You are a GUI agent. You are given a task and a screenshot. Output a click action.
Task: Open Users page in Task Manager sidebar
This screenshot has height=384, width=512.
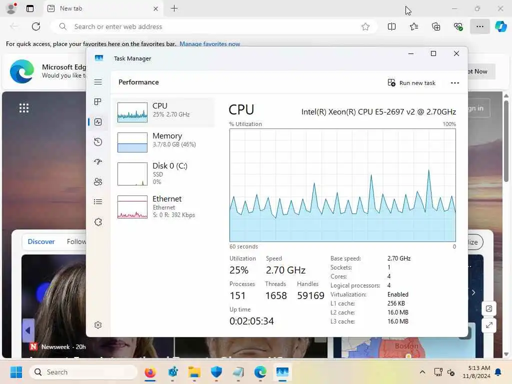[98, 182]
